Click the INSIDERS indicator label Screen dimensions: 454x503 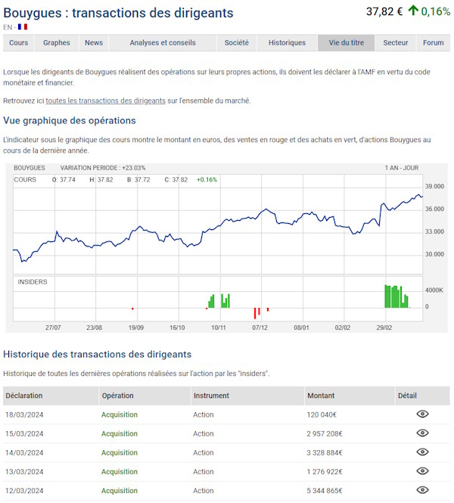point(32,281)
